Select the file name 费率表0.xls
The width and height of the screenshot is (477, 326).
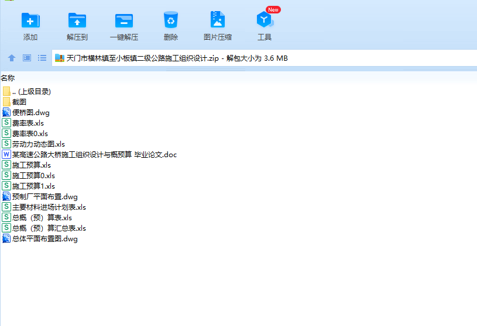[x=30, y=134]
